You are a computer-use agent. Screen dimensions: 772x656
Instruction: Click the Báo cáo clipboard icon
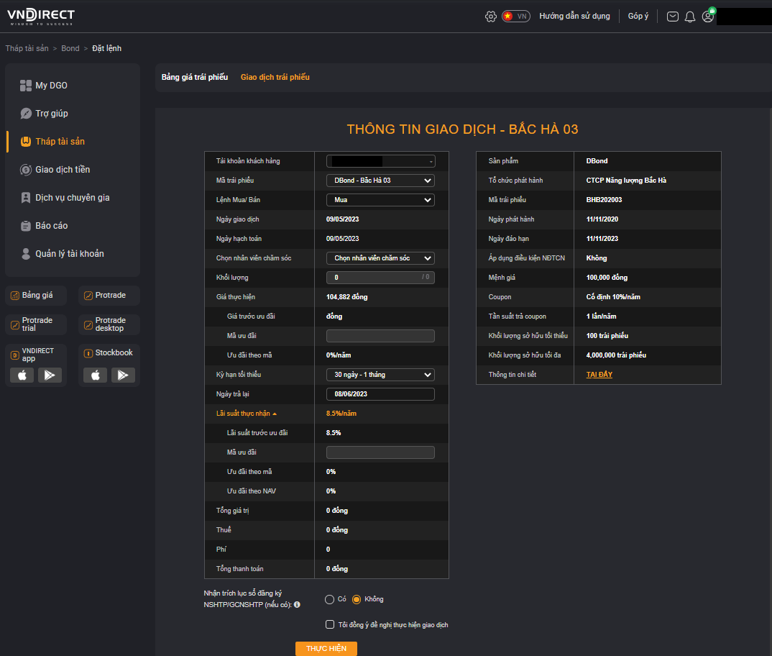click(26, 227)
